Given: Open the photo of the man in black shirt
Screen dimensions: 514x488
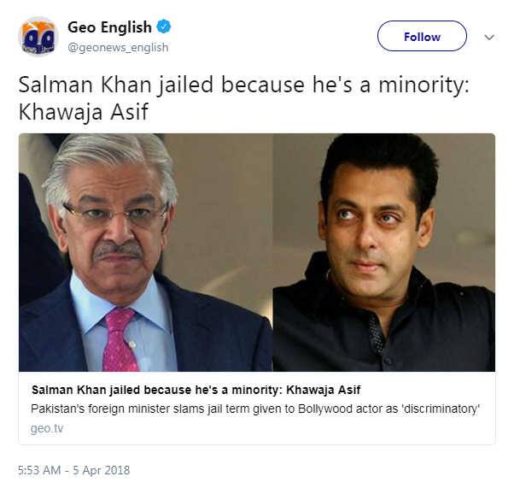Looking at the screenshot, I should click(384, 252).
